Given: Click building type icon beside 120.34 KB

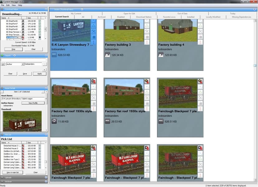Looking at the screenshot, I should 107,55.
